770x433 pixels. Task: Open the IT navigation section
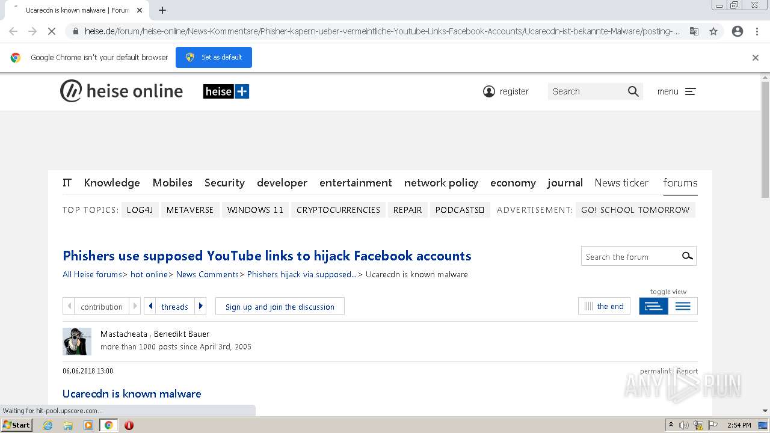(x=67, y=183)
